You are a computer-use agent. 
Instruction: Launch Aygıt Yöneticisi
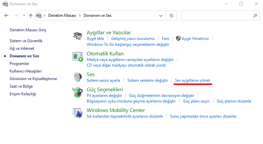tap(195, 39)
